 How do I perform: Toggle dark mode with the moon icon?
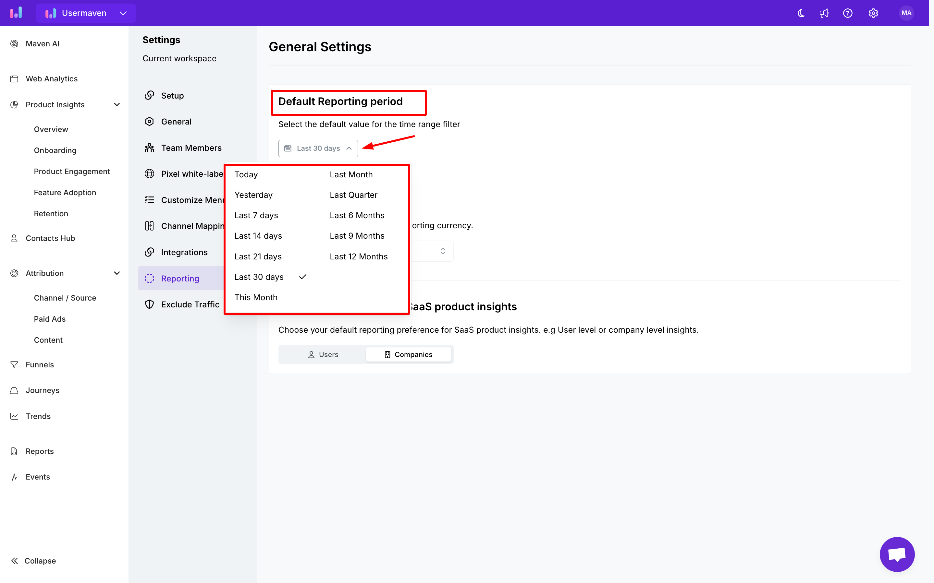pyautogui.click(x=801, y=13)
